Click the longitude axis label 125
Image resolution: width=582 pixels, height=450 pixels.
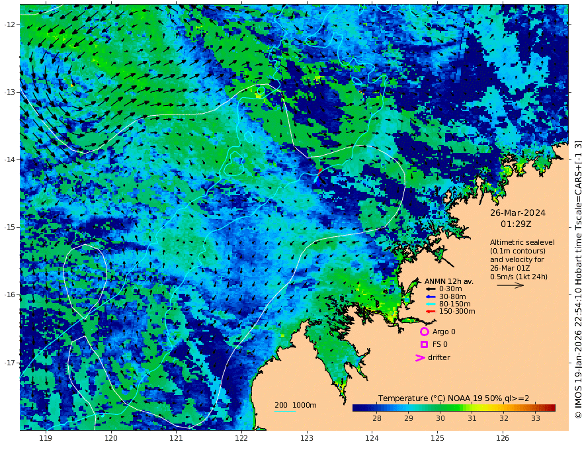tap(437, 438)
